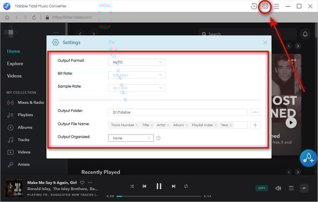Seek in the playback progress bar

159,196
